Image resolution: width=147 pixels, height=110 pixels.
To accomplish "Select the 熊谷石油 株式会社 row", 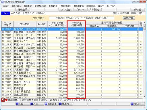I will (x=72, y=63).
